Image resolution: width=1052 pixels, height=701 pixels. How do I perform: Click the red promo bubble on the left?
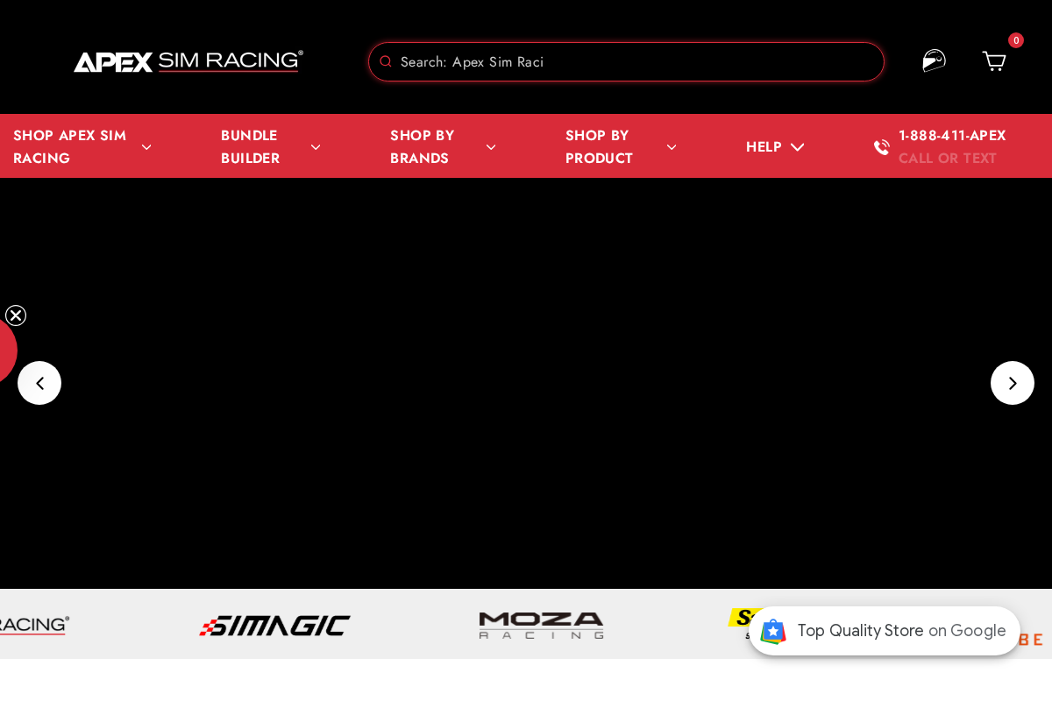click(4, 350)
